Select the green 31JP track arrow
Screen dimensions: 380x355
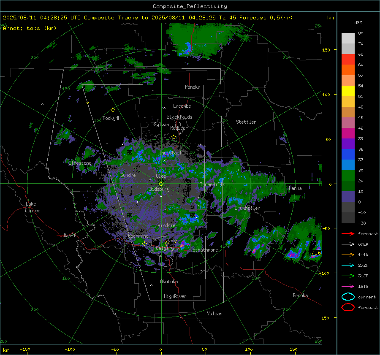click(x=348, y=276)
